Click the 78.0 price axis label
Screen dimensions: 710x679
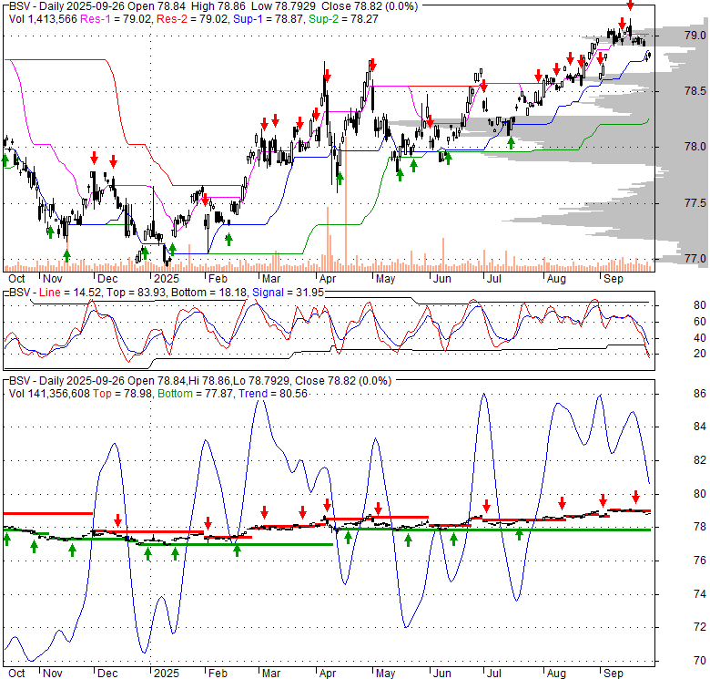pyautogui.click(x=695, y=147)
